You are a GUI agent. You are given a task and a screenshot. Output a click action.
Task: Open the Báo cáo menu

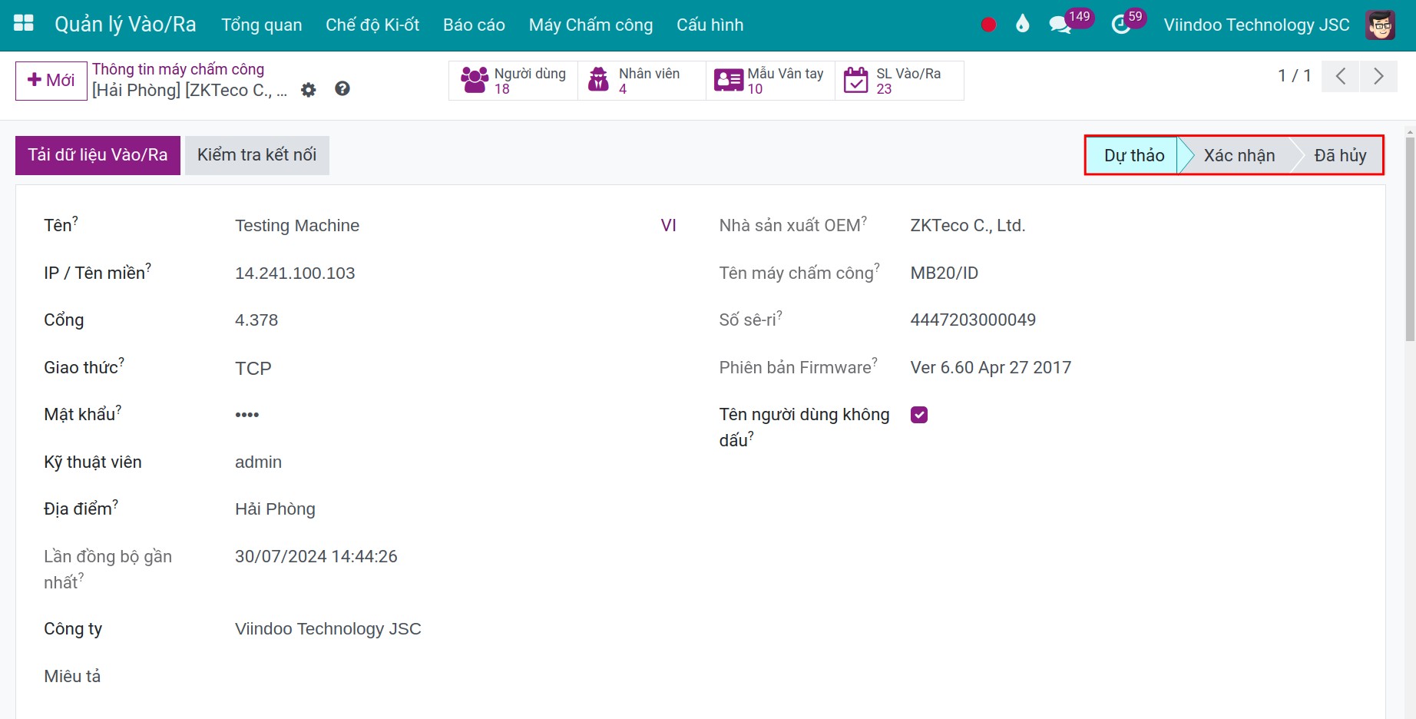click(x=474, y=25)
